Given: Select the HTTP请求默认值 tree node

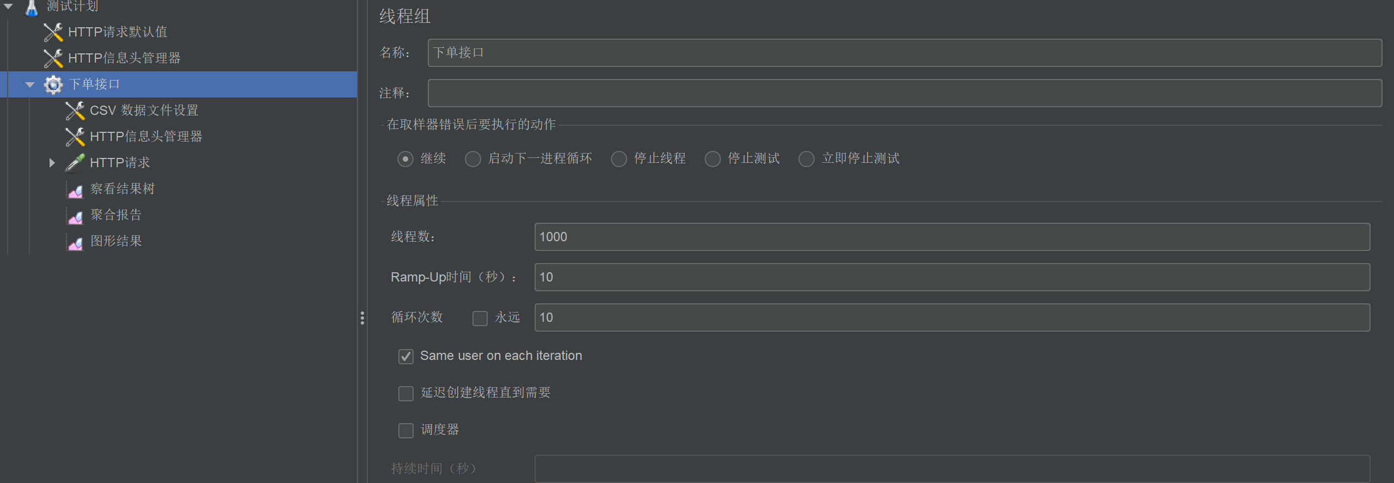Looking at the screenshot, I should (118, 32).
